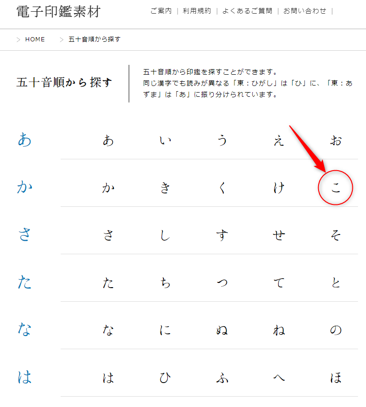Select the blue は row heading

click(x=24, y=377)
